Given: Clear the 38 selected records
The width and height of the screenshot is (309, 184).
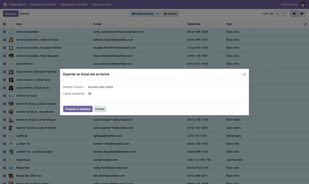Looking at the screenshot, I should coord(158,14).
